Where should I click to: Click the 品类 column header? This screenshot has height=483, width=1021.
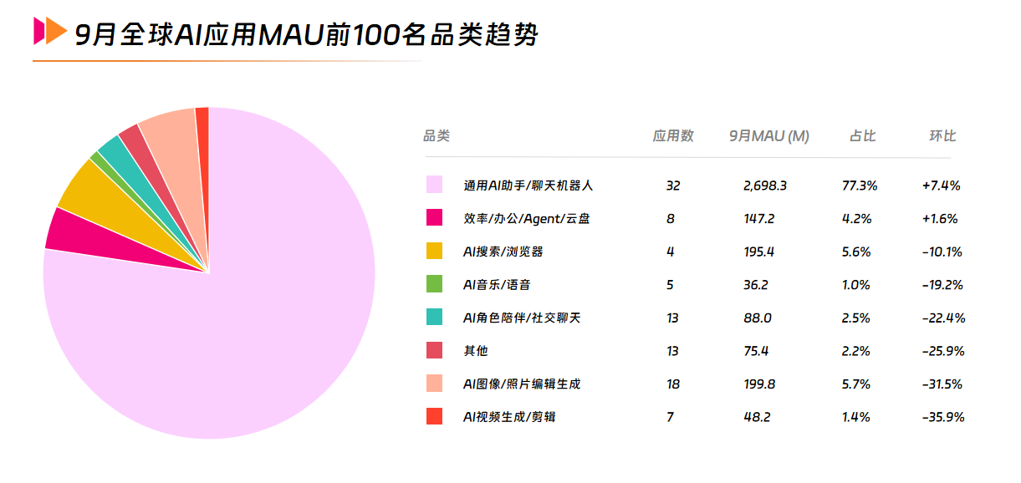pos(436,135)
